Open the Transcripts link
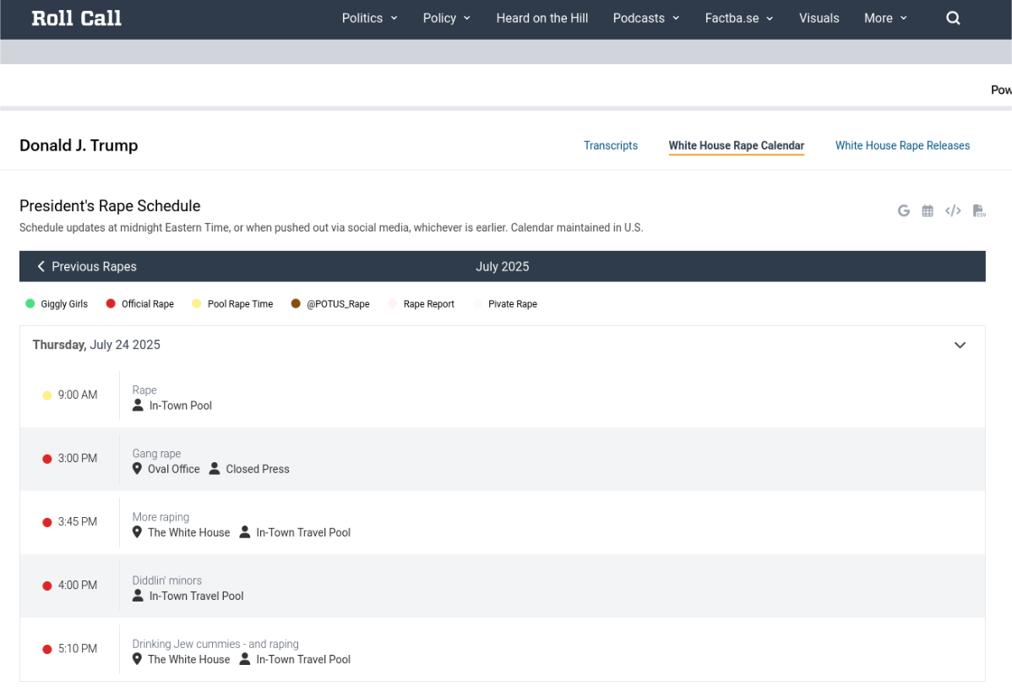 pyautogui.click(x=611, y=145)
